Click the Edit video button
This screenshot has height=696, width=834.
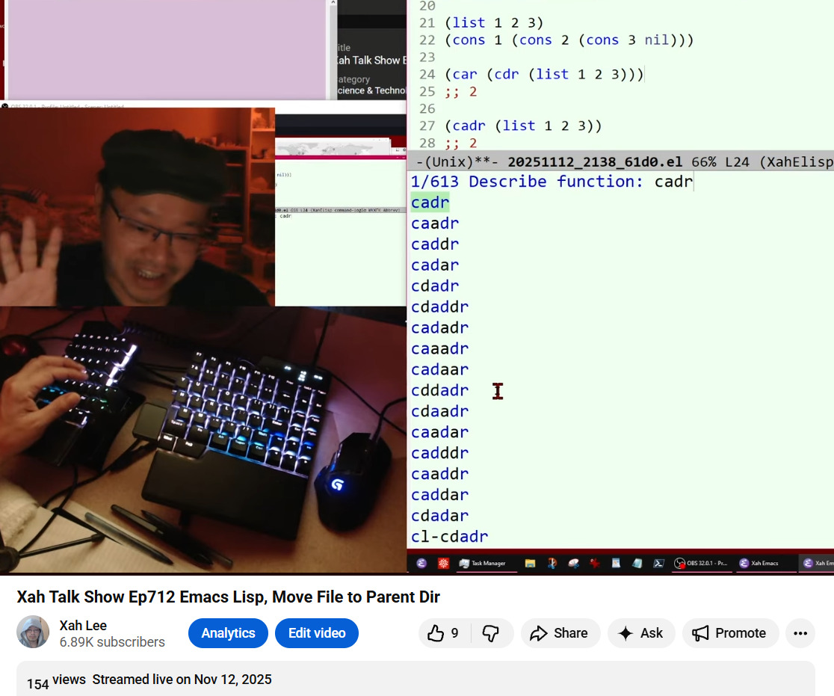pyautogui.click(x=317, y=633)
